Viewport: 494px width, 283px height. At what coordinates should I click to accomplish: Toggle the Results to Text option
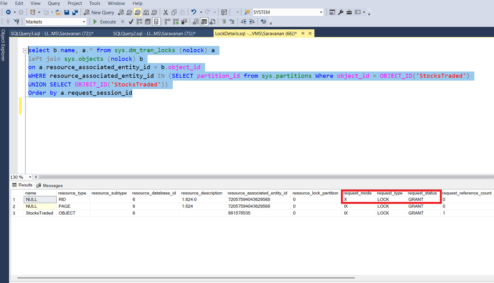(x=196, y=22)
